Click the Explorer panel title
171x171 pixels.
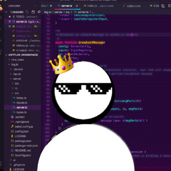click(x=14, y=6)
